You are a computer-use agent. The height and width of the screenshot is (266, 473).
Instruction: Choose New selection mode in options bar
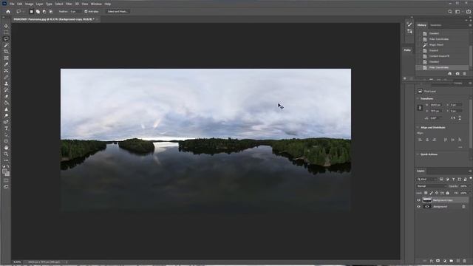click(31, 12)
